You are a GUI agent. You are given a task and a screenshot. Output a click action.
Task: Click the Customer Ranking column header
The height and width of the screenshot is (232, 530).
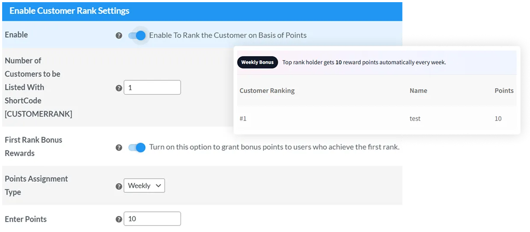pos(267,91)
